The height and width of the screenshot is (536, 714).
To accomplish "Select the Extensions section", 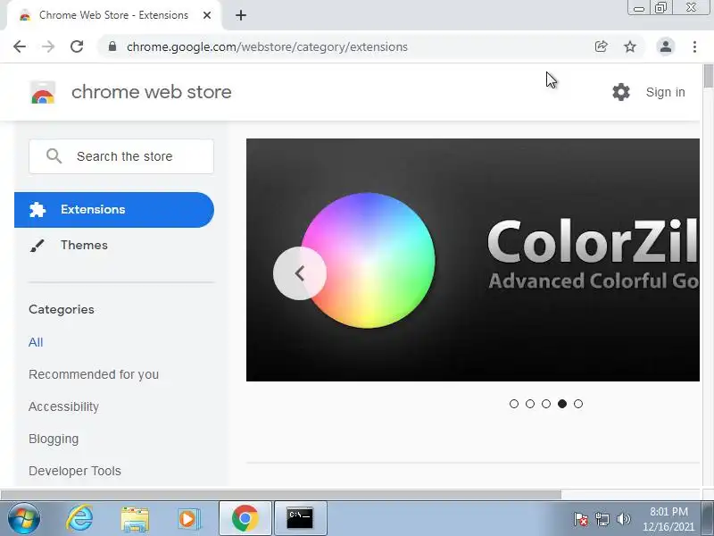I will 114,210.
